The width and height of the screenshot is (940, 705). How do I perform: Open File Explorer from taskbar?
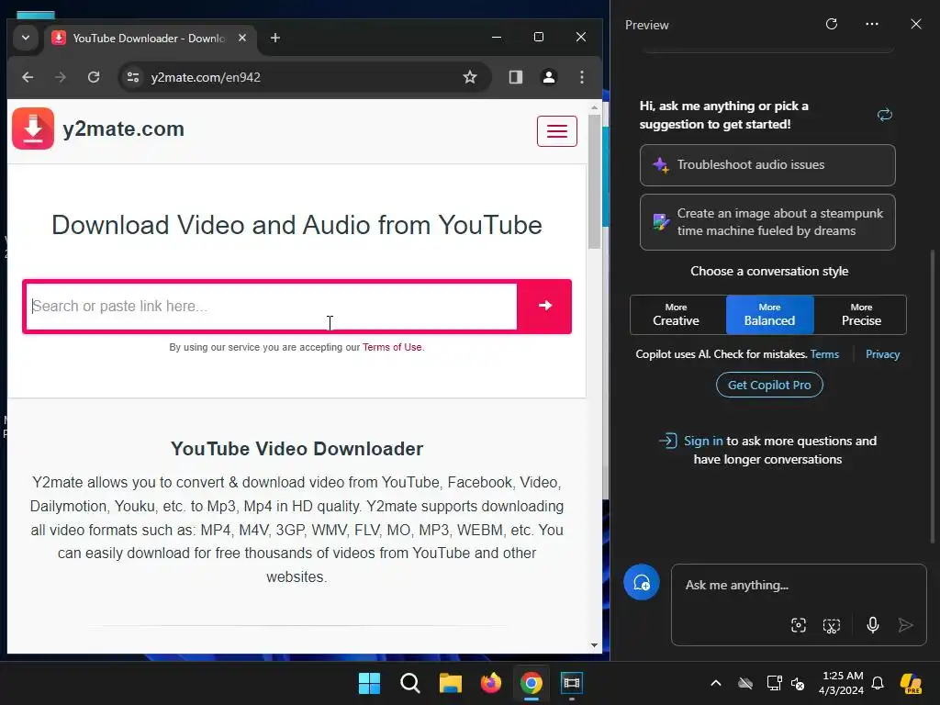coord(450,683)
